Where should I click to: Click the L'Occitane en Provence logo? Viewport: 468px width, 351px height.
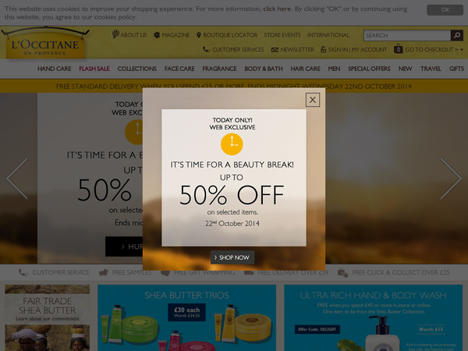pyautogui.click(x=45, y=43)
